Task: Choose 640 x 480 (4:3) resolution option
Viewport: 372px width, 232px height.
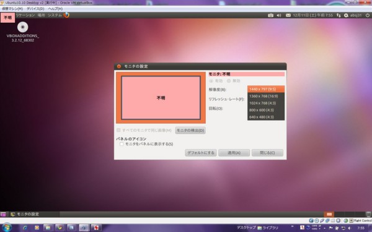Action: [266, 117]
